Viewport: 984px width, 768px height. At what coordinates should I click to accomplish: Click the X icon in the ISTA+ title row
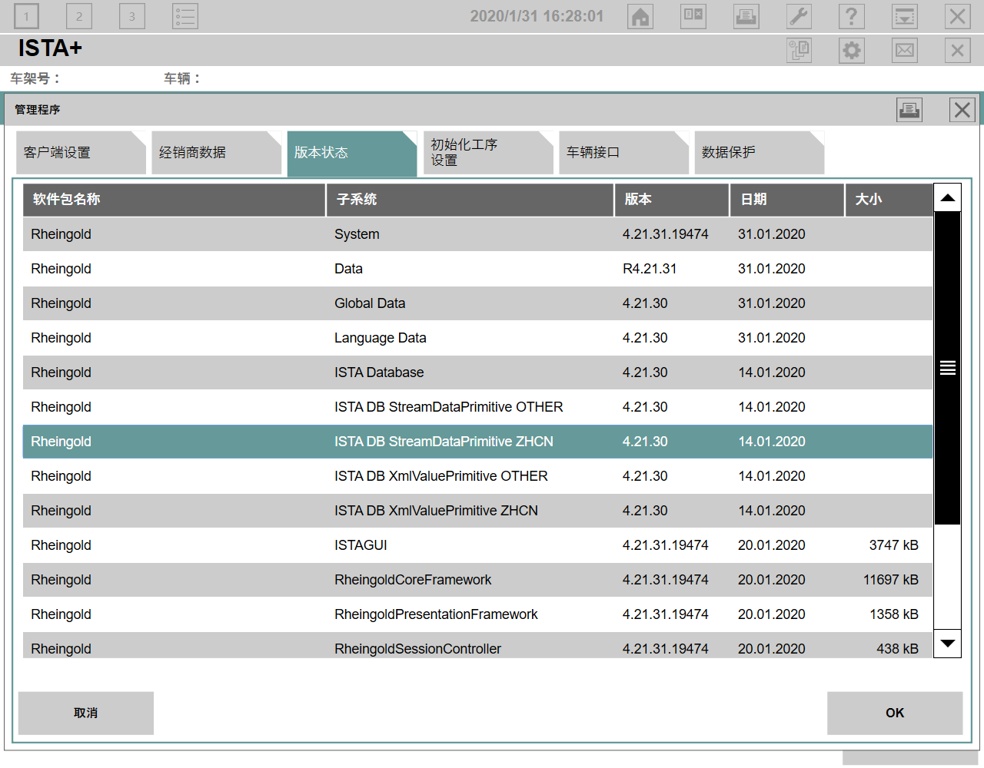coord(958,51)
